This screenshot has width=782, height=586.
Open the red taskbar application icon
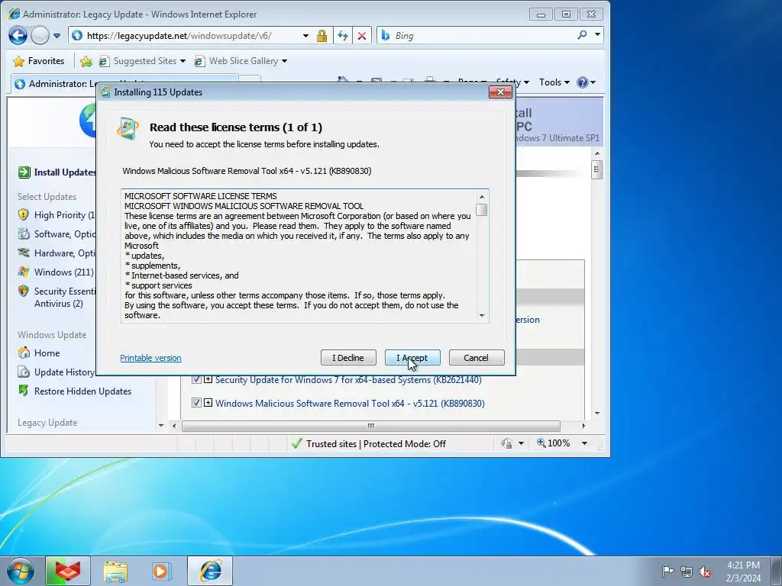(x=68, y=571)
